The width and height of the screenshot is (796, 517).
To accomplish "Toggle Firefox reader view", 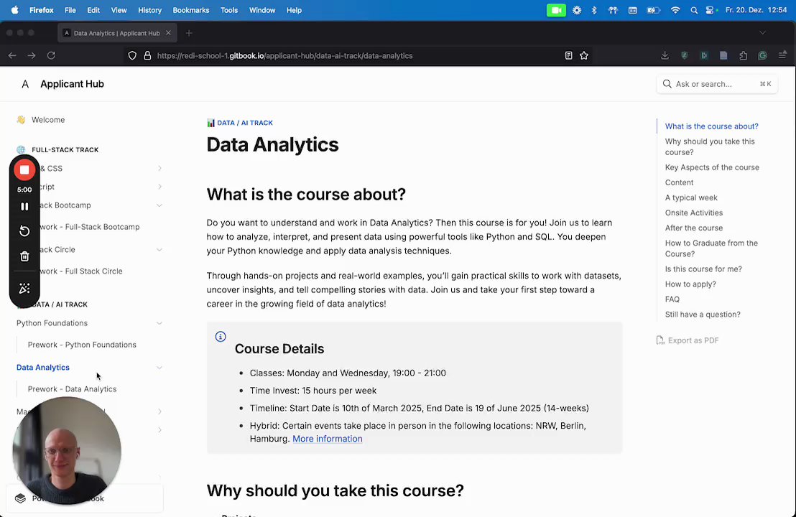I will click(568, 55).
